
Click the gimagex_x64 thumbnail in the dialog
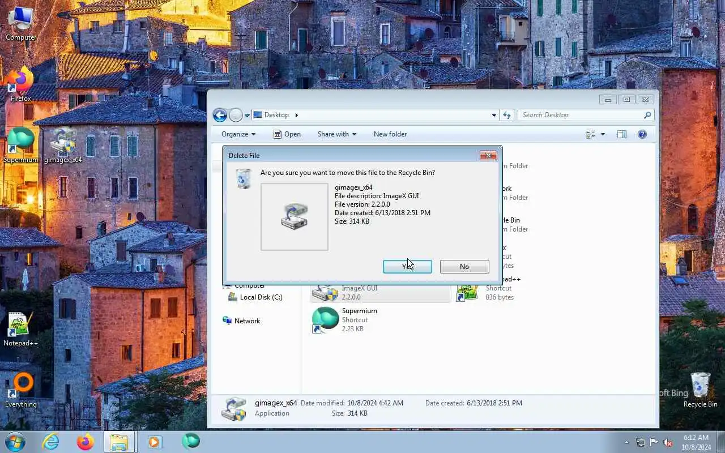[x=295, y=217]
